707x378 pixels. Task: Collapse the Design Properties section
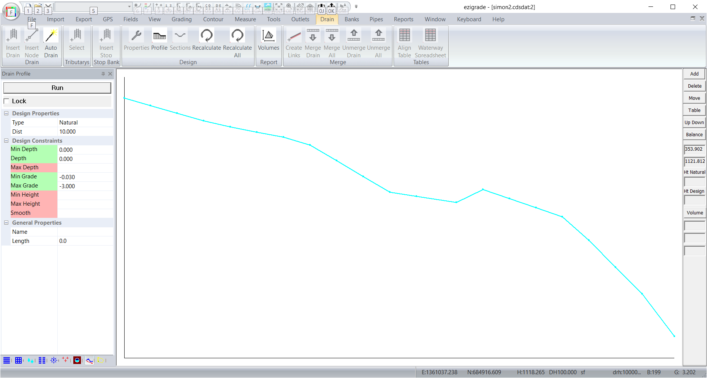6,113
